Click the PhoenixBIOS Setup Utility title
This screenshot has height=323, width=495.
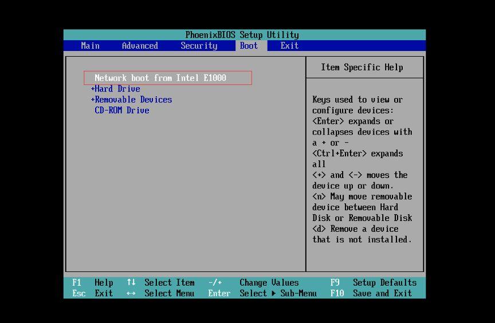click(242, 35)
